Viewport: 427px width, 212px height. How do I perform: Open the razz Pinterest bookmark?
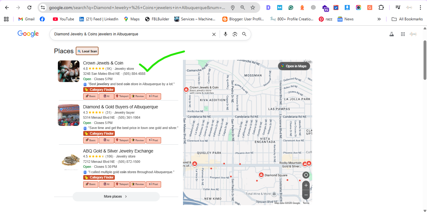[x=326, y=19]
